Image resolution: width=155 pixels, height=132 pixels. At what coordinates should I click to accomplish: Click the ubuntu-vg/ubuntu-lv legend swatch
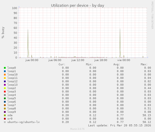[5, 122]
